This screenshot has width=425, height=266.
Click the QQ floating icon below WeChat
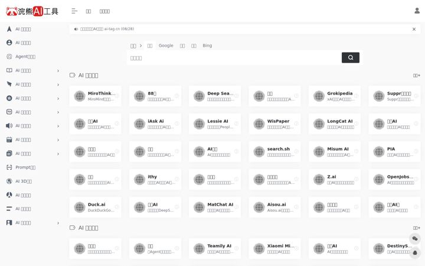(415, 253)
